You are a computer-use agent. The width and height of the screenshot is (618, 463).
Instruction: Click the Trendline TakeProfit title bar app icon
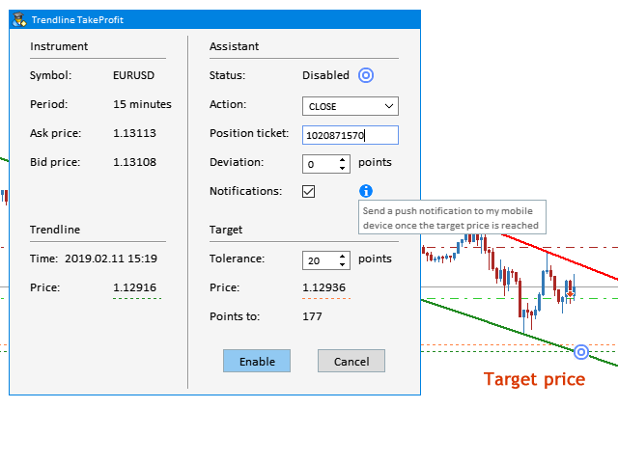(19, 19)
